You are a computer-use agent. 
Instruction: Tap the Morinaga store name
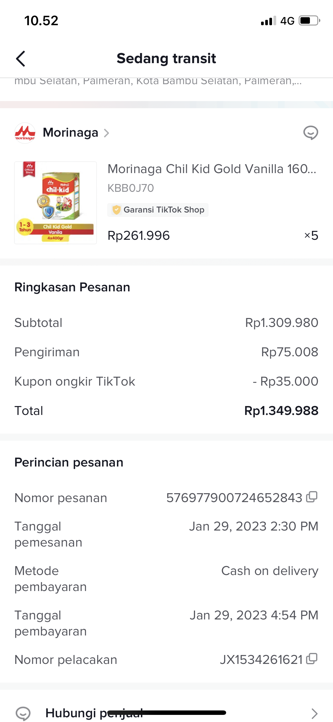pyautogui.click(x=70, y=132)
